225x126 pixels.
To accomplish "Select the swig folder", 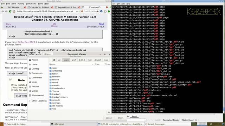I will pyautogui.click(x=54, y=68).
